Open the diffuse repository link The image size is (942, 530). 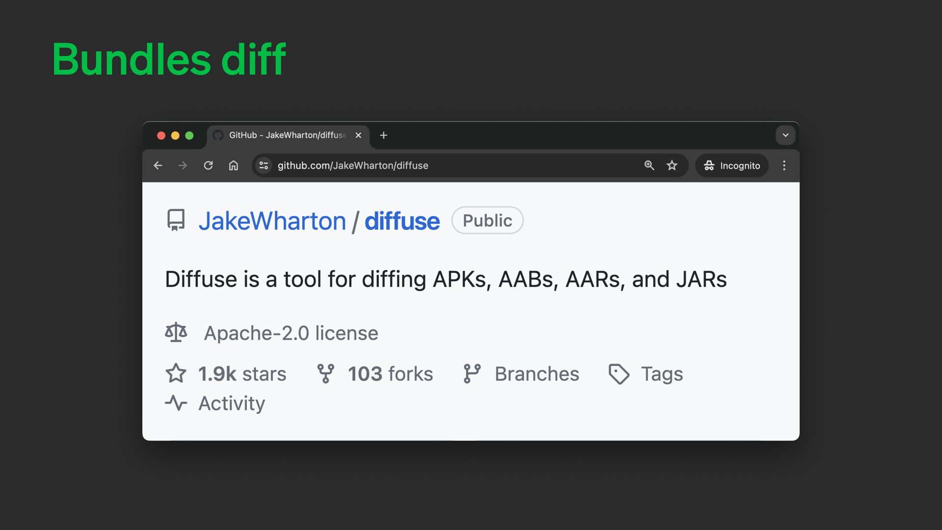[x=402, y=221]
